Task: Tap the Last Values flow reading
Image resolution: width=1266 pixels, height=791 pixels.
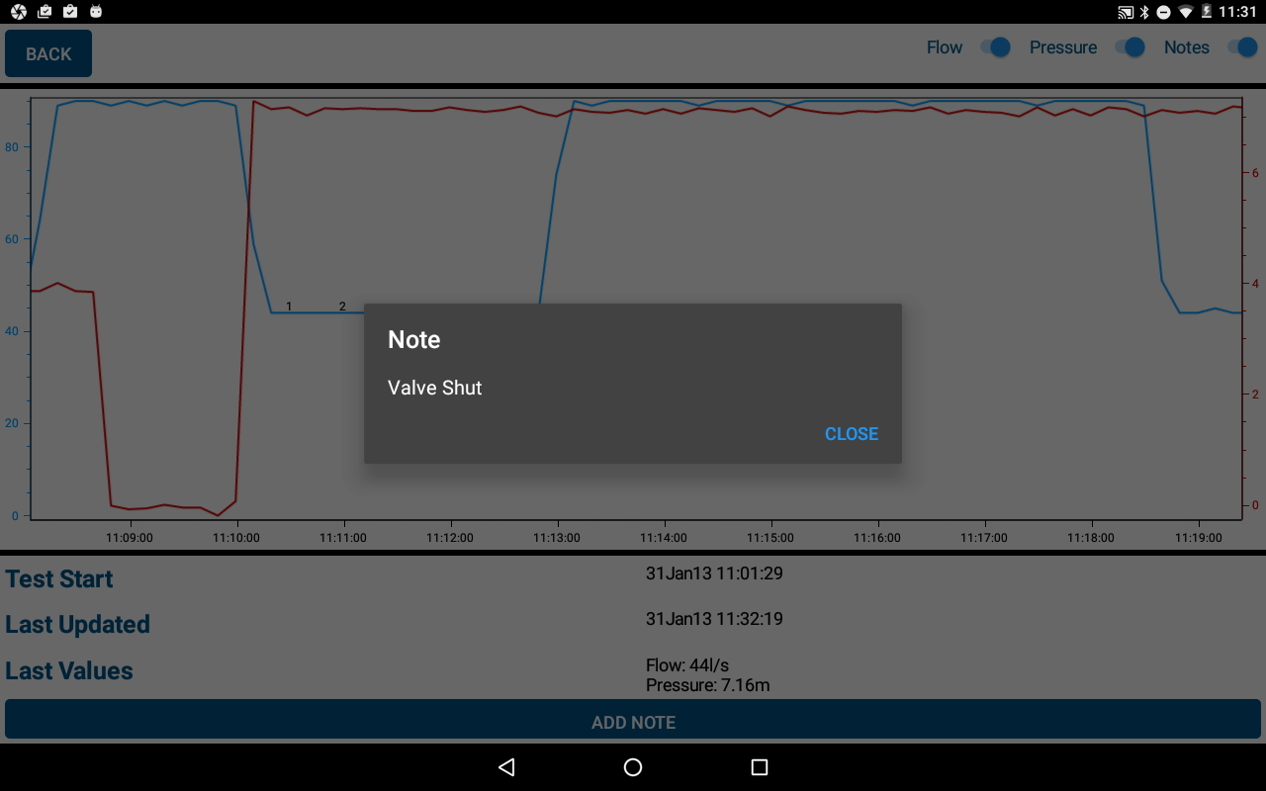Action: coord(687,665)
